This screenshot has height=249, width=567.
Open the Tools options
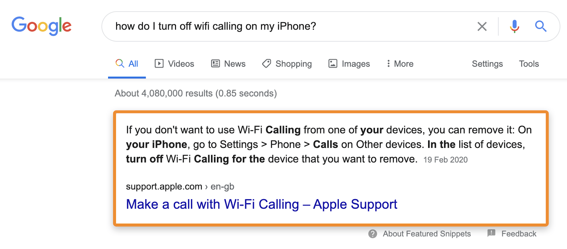pyautogui.click(x=529, y=64)
